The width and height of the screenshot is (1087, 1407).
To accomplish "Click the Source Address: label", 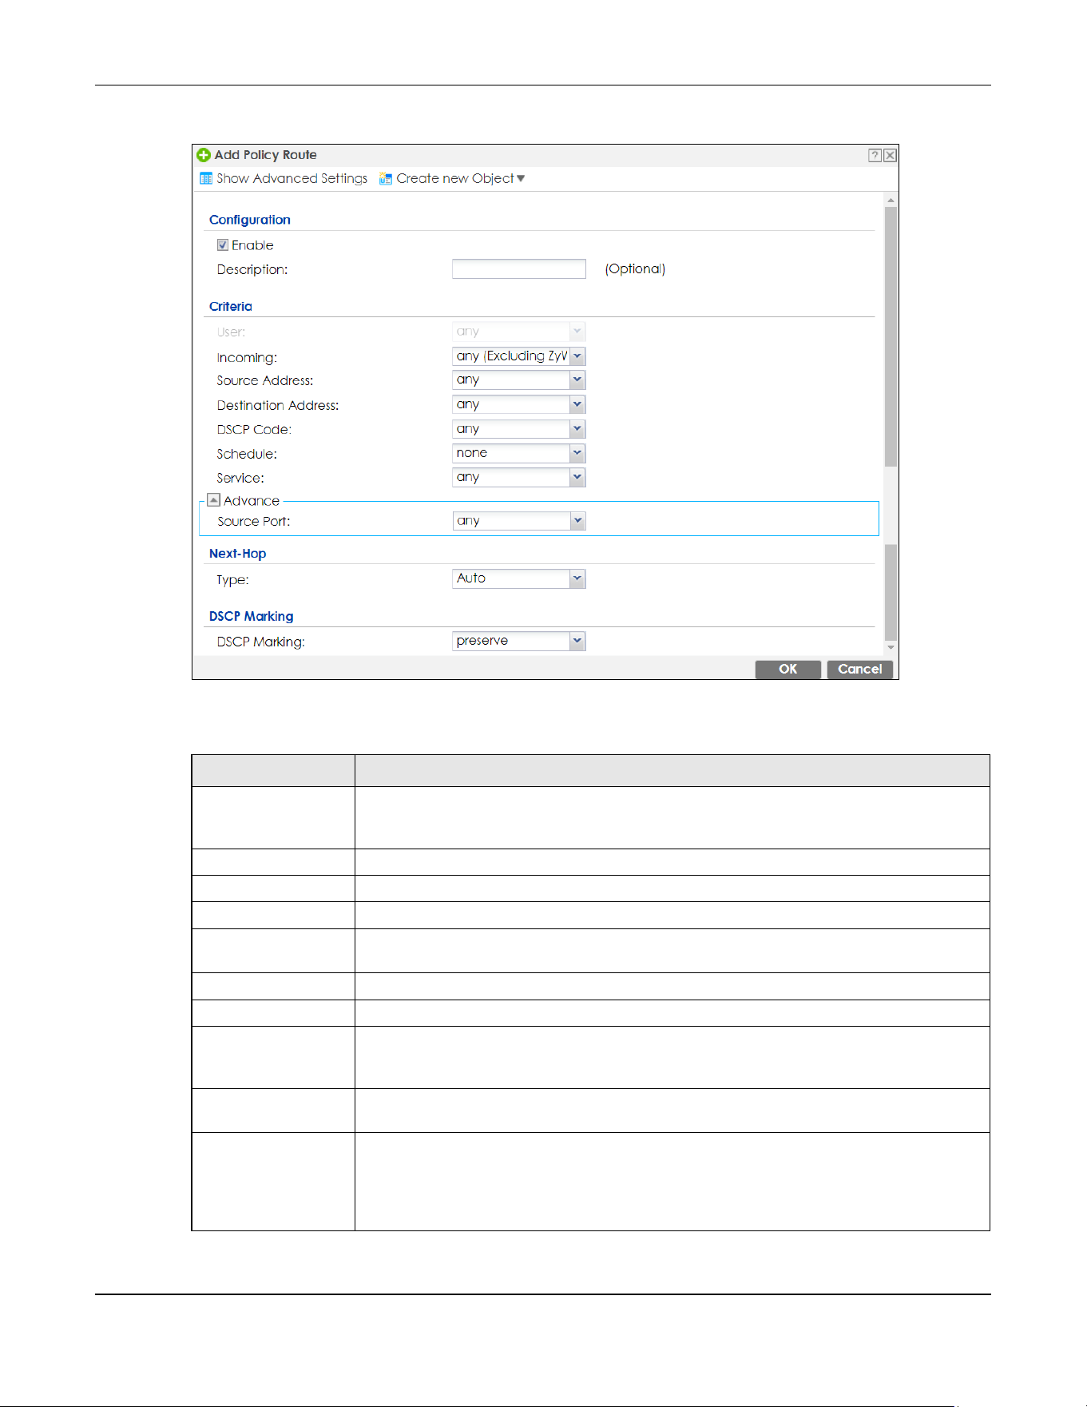I will tap(265, 380).
